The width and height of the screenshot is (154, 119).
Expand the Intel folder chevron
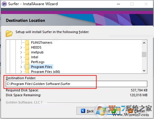21,57
